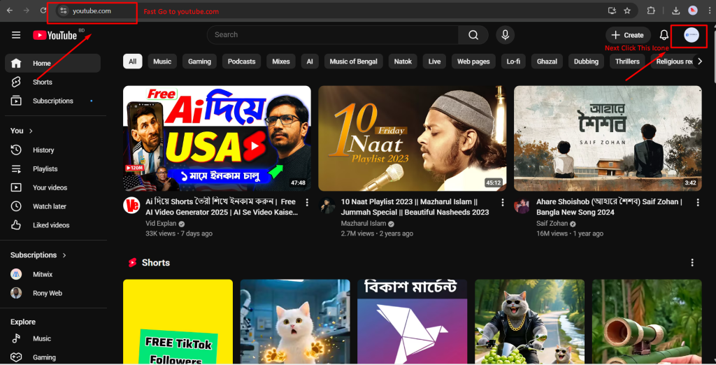Image resolution: width=716 pixels, height=365 pixels.
Task: Open the white cat Short
Action: pos(295,322)
